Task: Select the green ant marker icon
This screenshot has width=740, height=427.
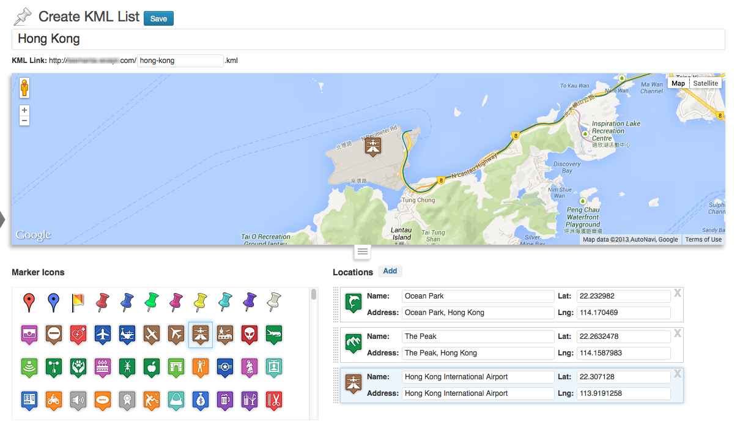Action: pos(127,368)
